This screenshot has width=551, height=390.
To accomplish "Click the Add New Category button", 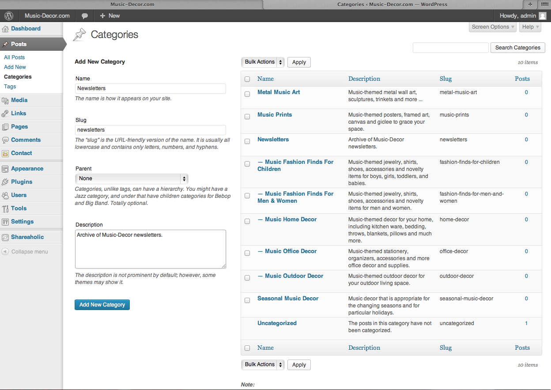I will (x=102, y=305).
